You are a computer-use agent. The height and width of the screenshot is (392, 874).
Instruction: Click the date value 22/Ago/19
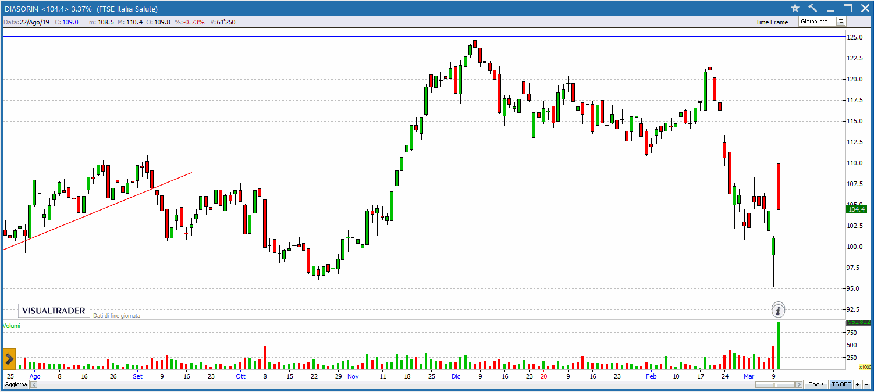(34, 22)
